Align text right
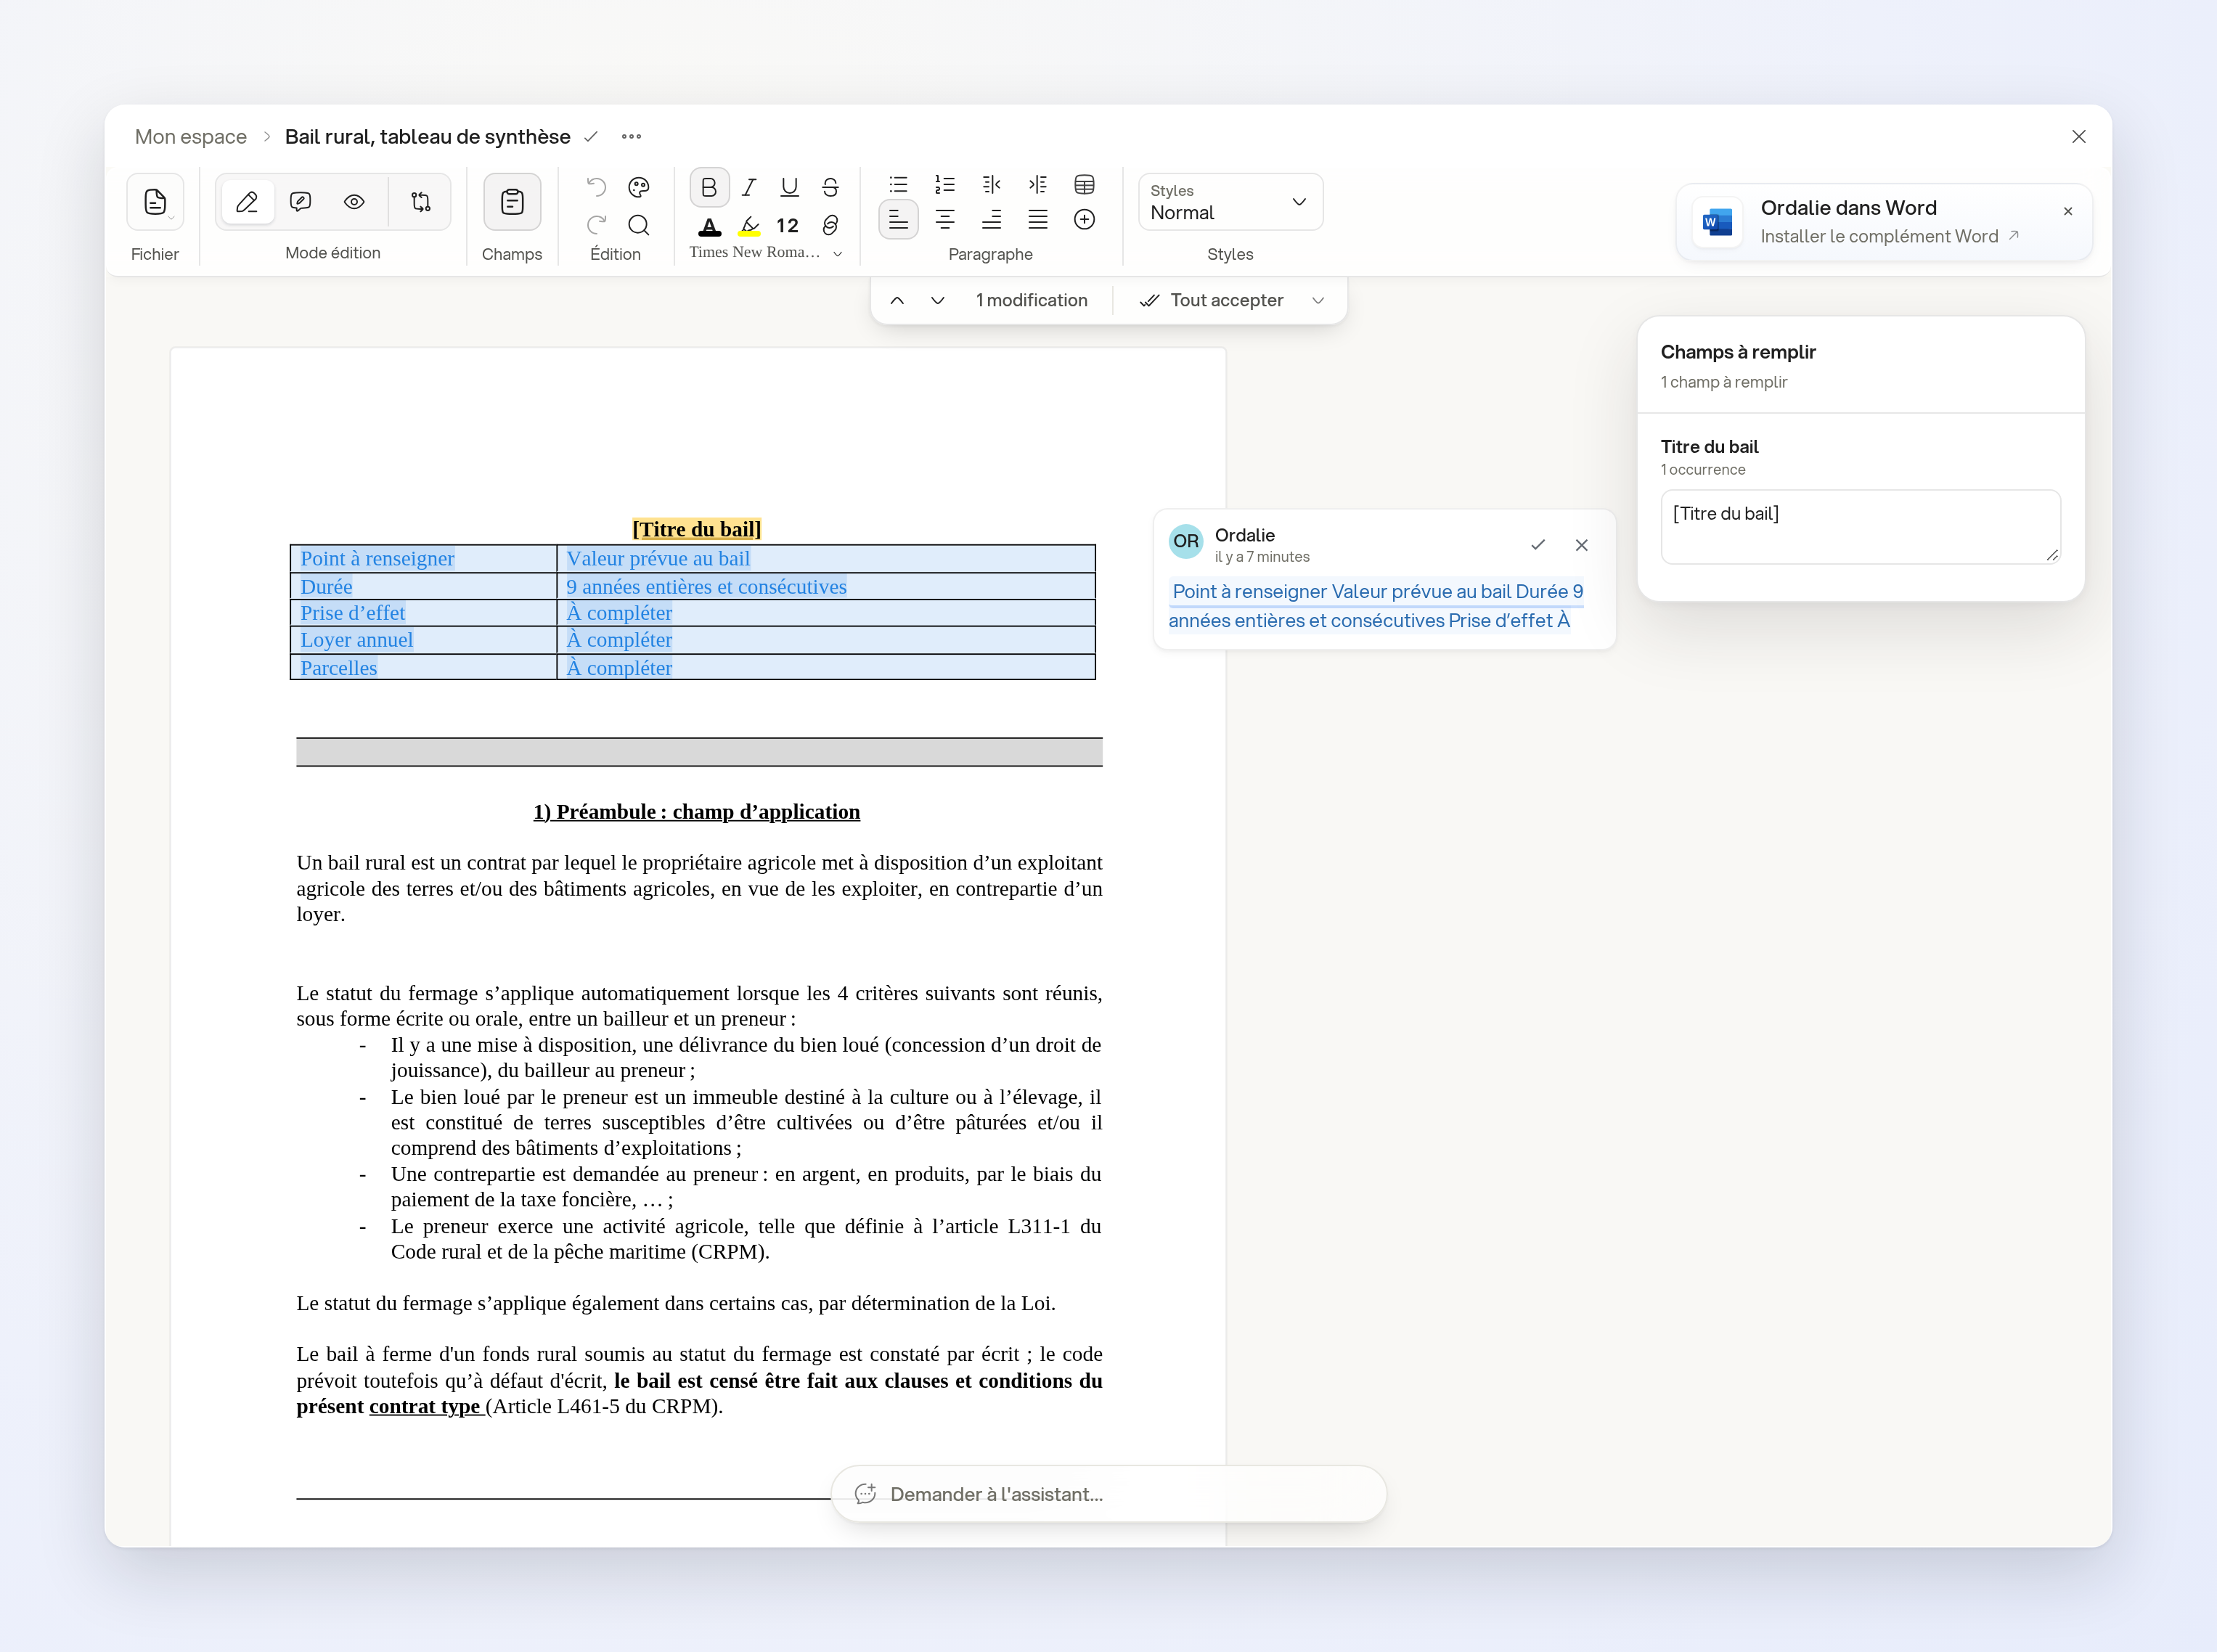 click(991, 219)
